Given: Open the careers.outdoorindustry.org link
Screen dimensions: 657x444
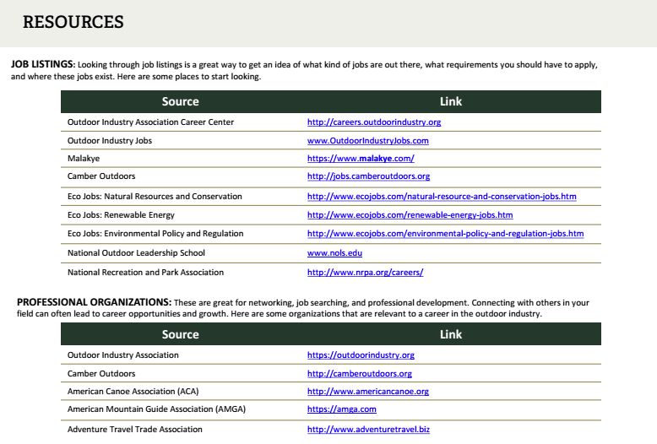Looking at the screenshot, I should coord(374,122).
